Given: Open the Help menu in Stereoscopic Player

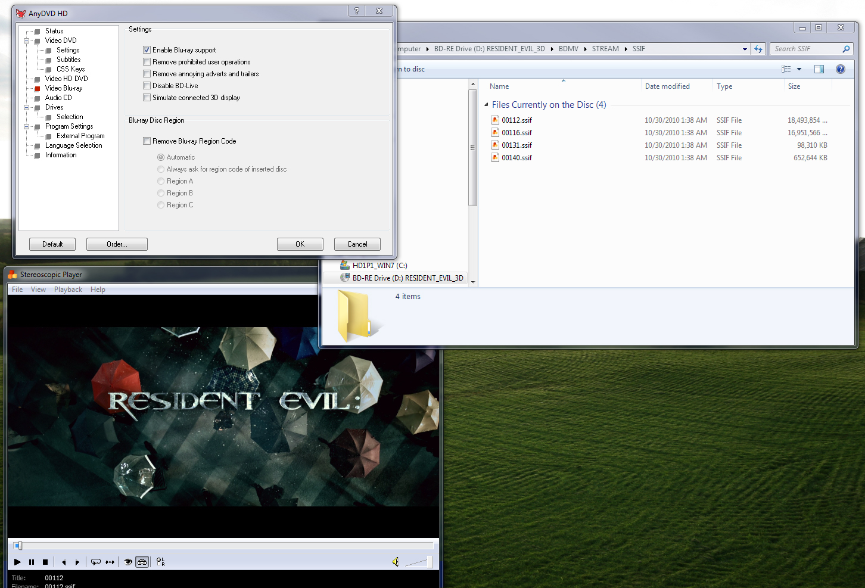Looking at the screenshot, I should click(98, 290).
